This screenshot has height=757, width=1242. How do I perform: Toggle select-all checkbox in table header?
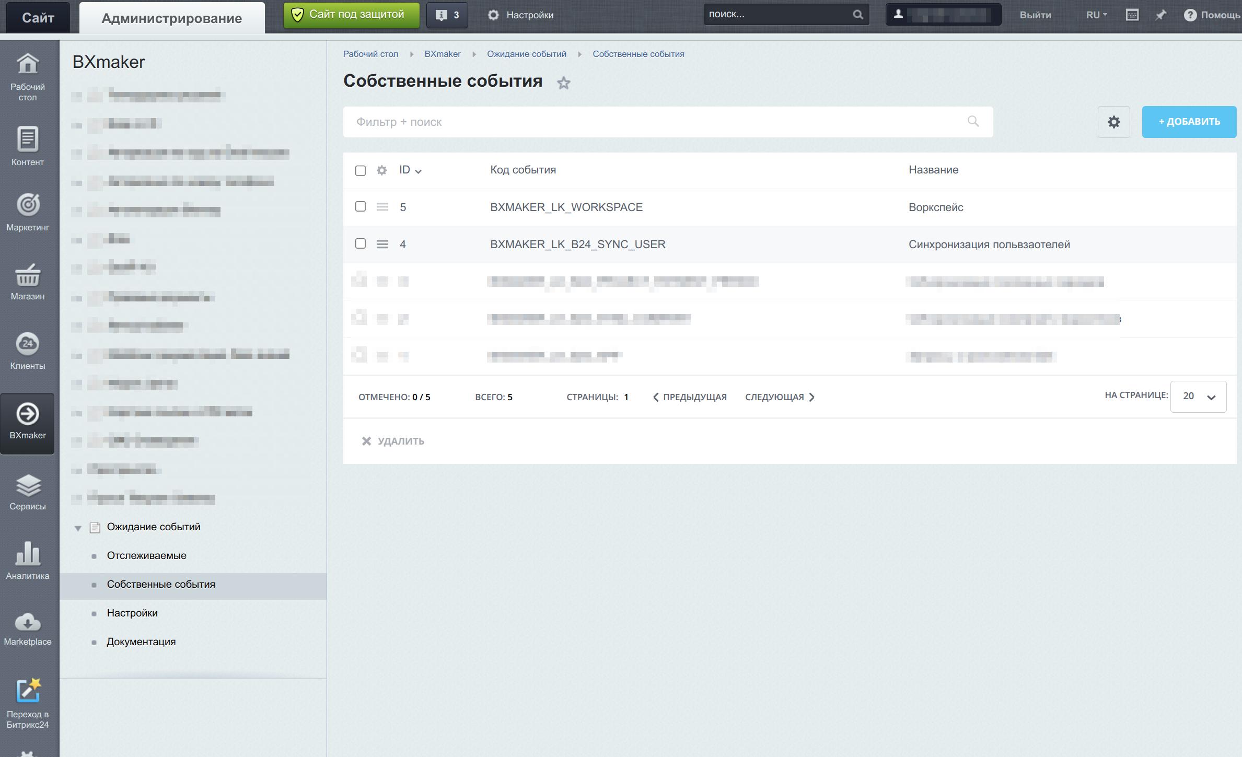(360, 170)
